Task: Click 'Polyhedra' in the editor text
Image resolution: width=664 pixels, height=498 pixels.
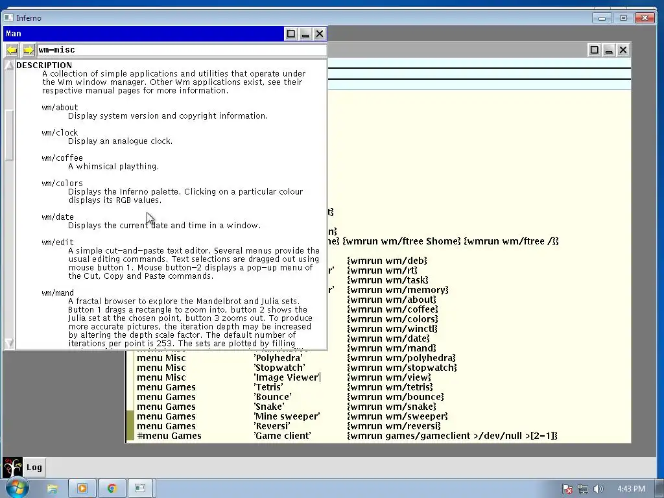Action: pos(278,358)
